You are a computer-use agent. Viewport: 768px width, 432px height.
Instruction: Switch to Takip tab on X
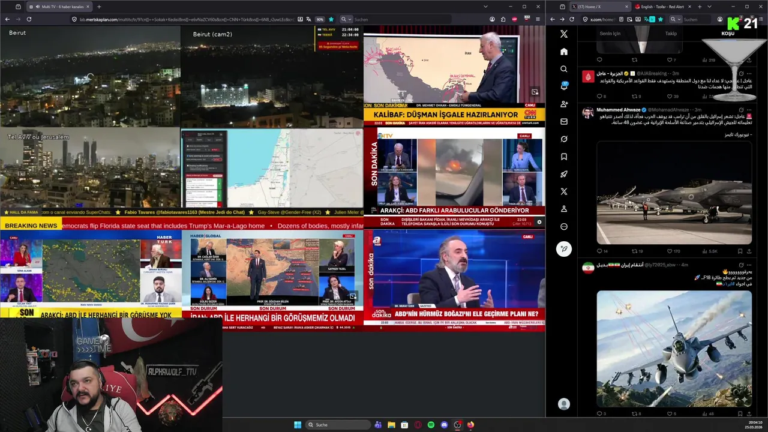point(671,34)
